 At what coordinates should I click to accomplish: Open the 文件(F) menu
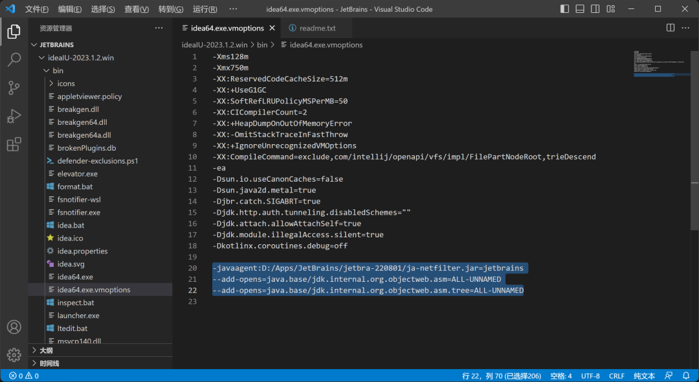tap(36, 9)
